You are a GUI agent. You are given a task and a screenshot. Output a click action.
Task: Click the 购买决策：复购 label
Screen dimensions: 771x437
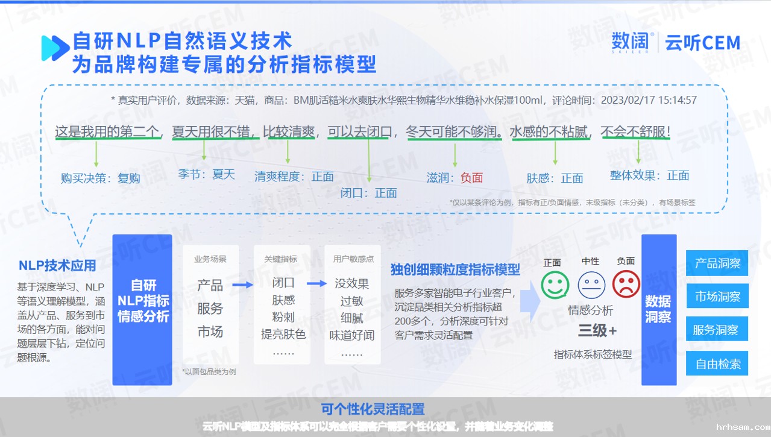point(100,178)
